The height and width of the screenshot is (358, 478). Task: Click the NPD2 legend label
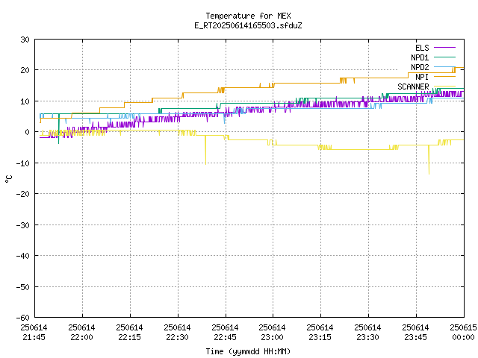click(420, 67)
